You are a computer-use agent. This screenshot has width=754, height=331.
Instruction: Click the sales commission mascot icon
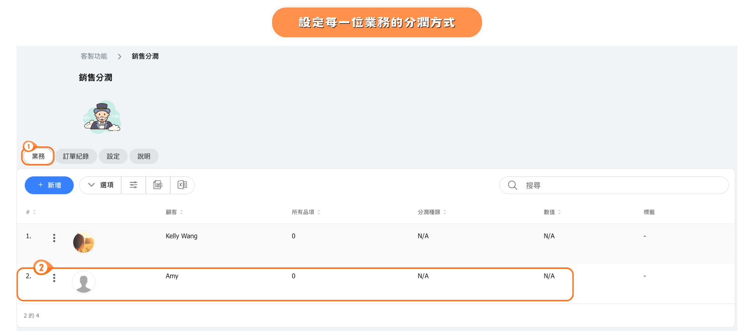[x=102, y=117]
